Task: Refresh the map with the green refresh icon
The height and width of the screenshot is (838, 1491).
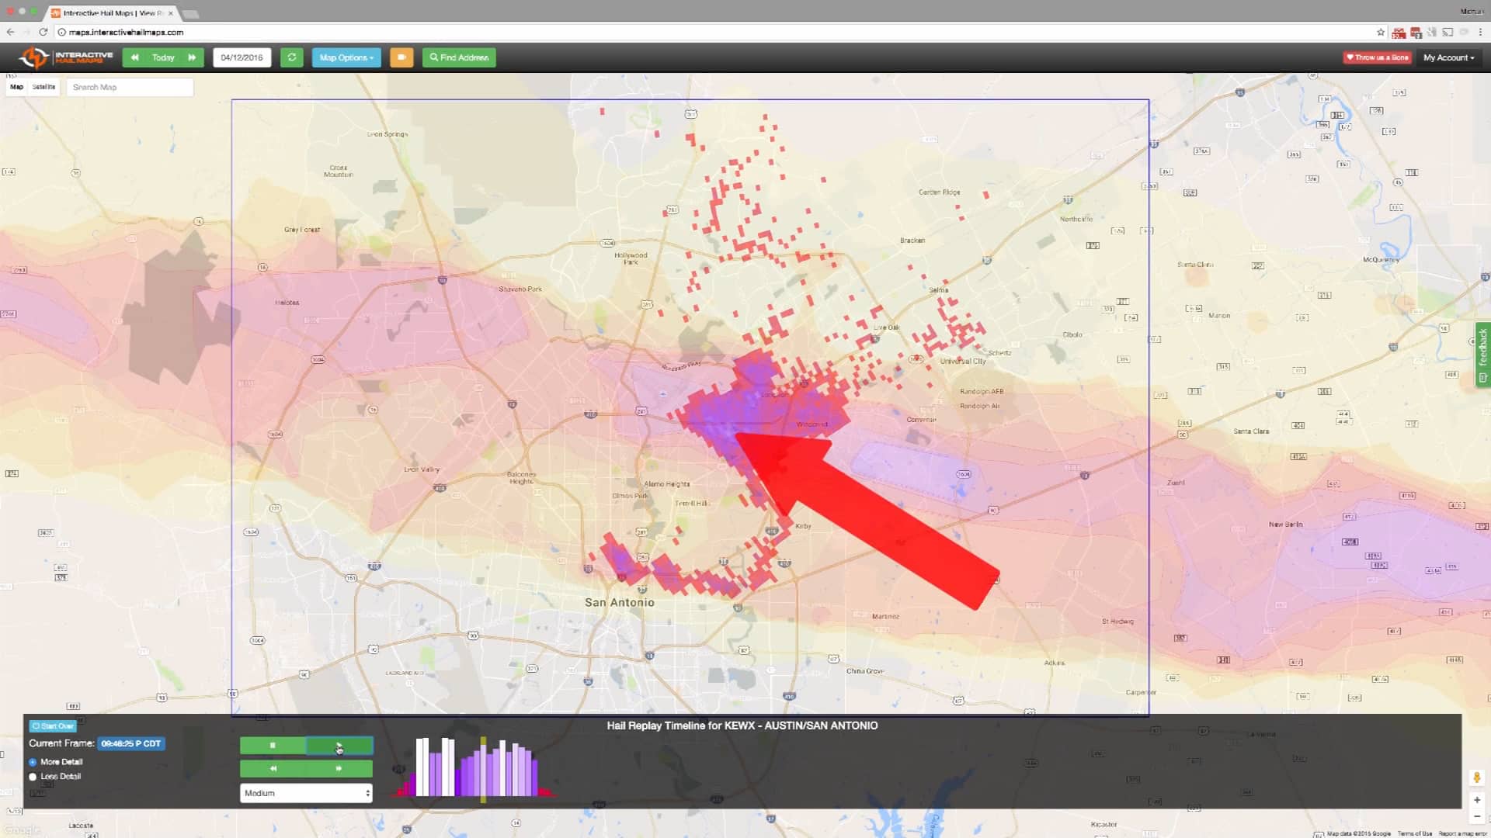Action: click(x=292, y=57)
